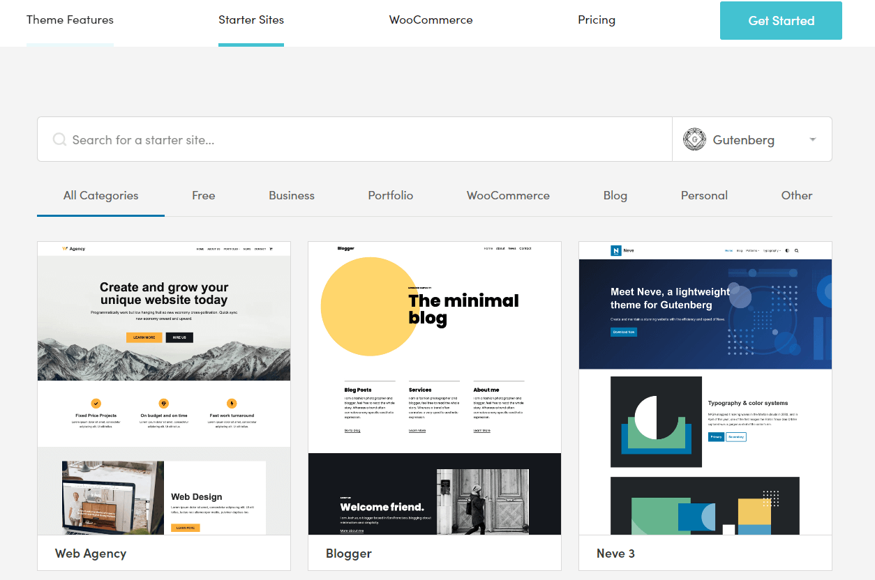The width and height of the screenshot is (875, 580).
Task: Open the Blogger starter site preview image
Action: [x=435, y=388]
